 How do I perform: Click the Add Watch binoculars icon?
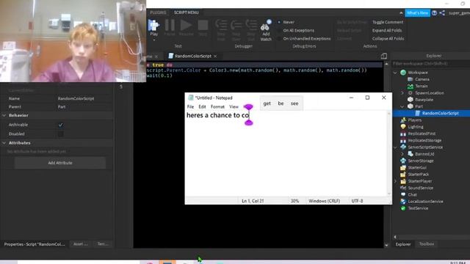[x=266, y=26]
